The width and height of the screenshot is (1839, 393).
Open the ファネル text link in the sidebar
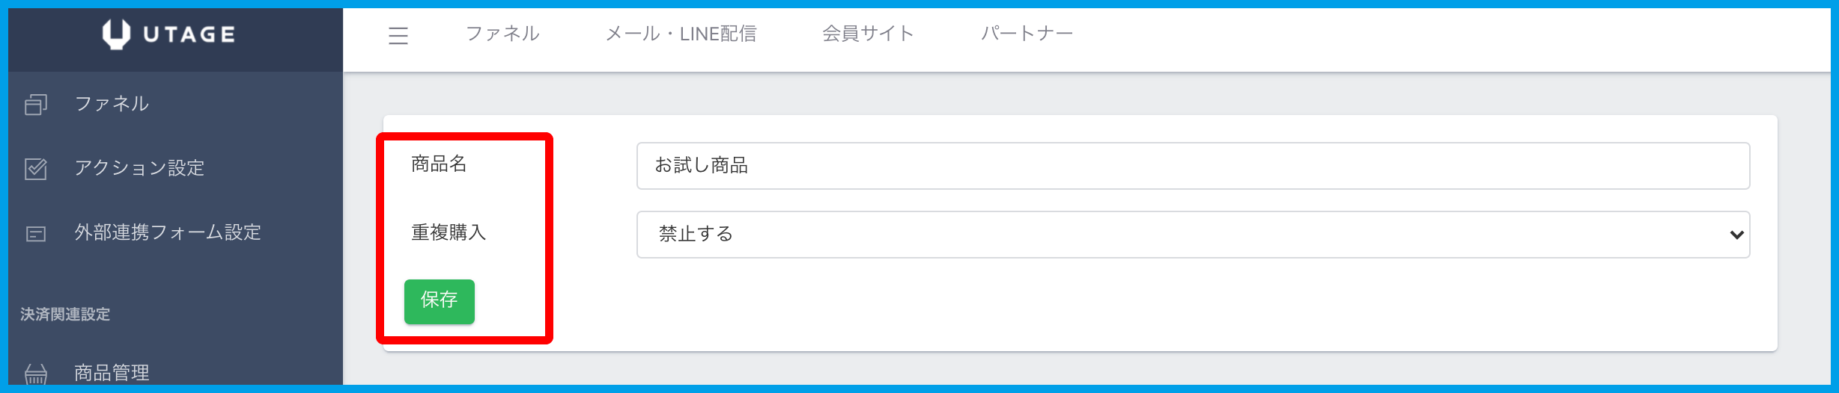click(x=112, y=104)
